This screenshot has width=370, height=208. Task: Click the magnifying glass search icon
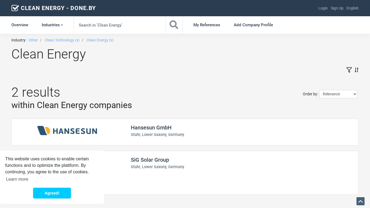[174, 25]
